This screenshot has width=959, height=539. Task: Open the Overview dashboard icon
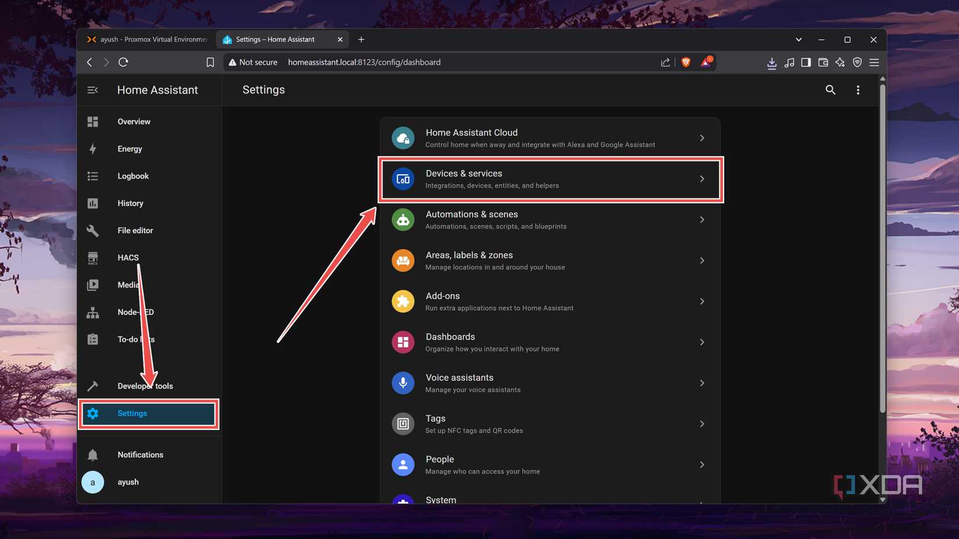tap(92, 121)
